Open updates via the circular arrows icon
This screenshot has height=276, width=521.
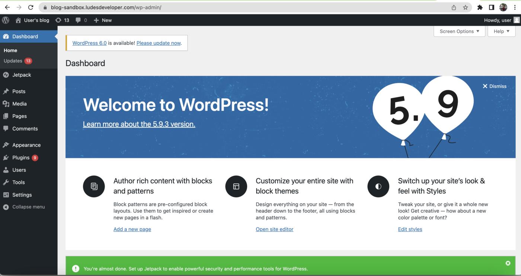[x=58, y=20]
